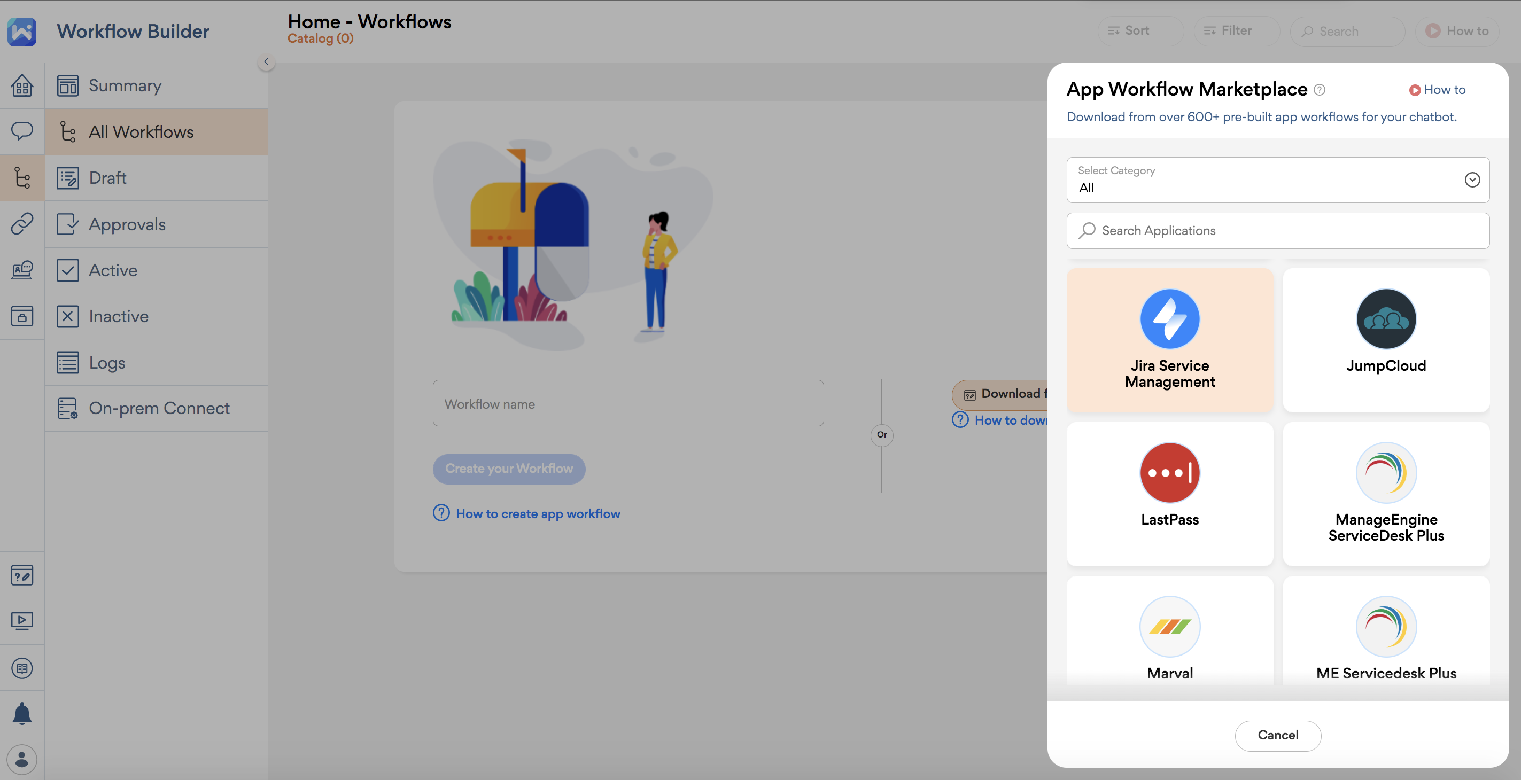Show Inactive workflows in the sidebar
The width and height of the screenshot is (1521, 780).
pyautogui.click(x=156, y=316)
